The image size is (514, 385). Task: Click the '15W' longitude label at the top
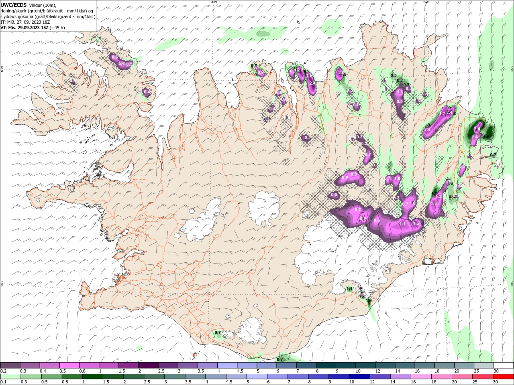[x=425, y=2]
